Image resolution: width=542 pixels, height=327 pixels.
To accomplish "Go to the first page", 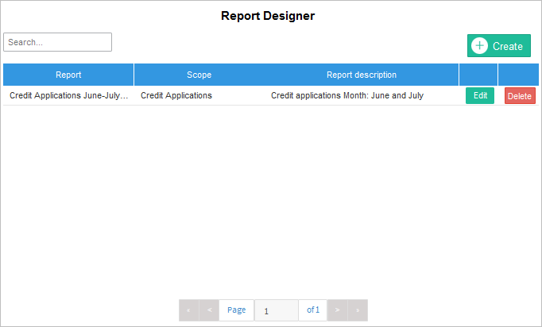I will pos(188,310).
